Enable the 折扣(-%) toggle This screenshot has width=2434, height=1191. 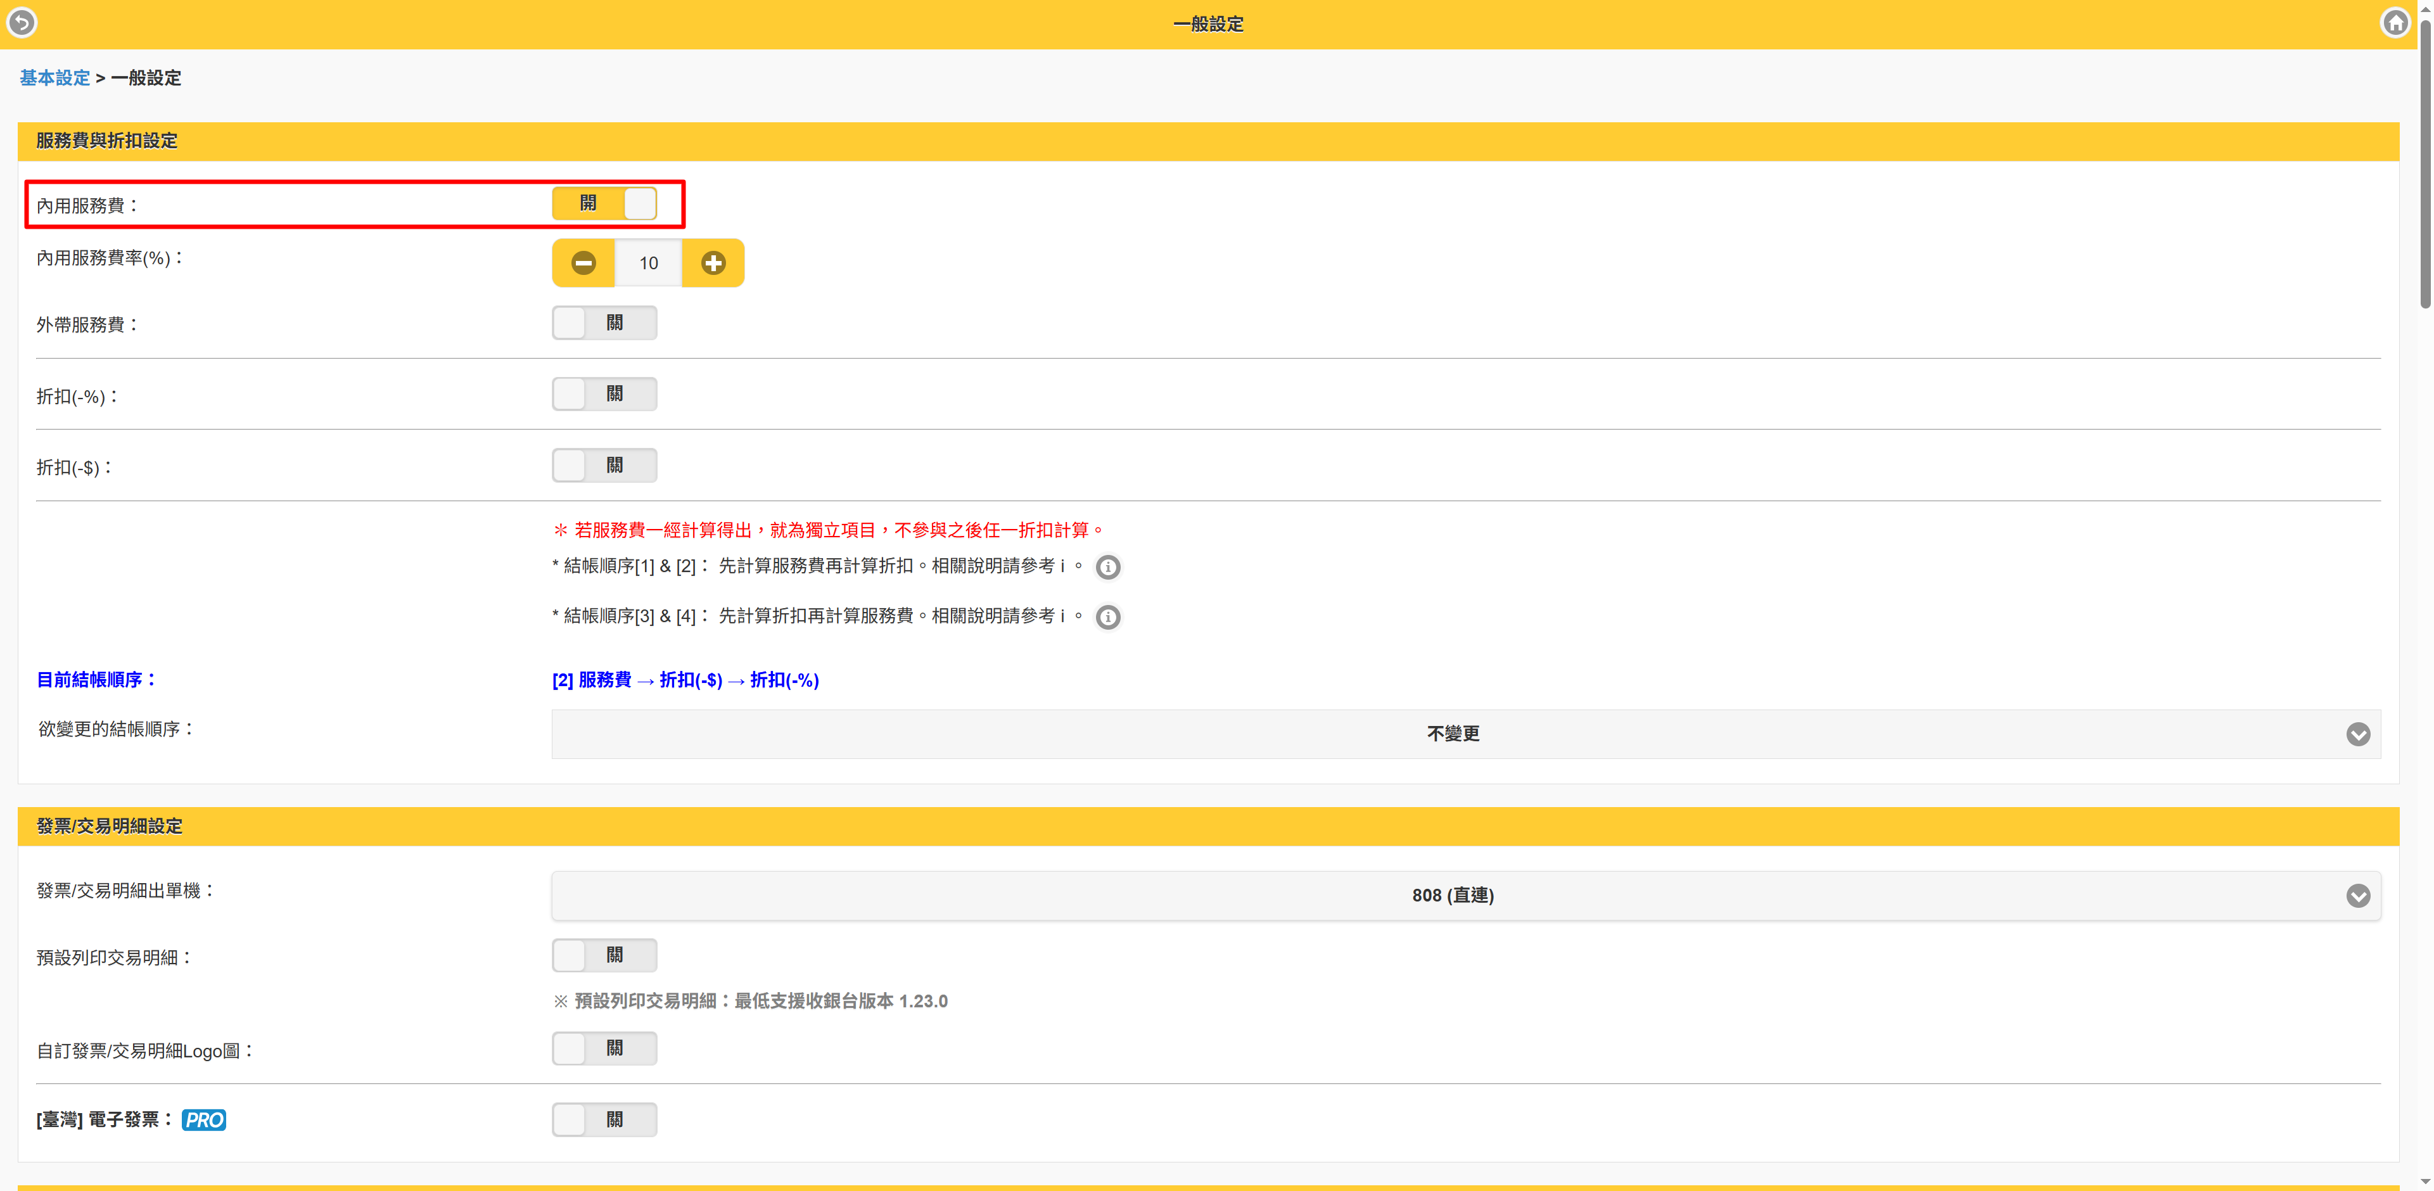pos(604,395)
